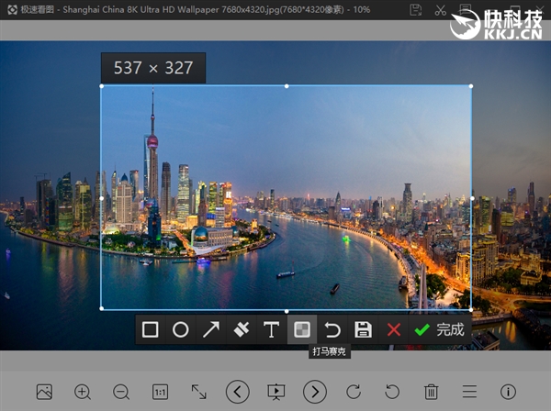
Task: Delete the current image with trash icon
Action: coord(431,392)
